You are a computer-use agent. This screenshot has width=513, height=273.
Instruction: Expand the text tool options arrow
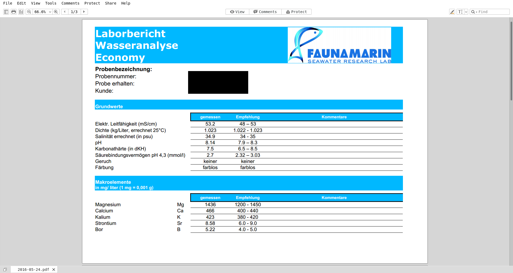466,12
